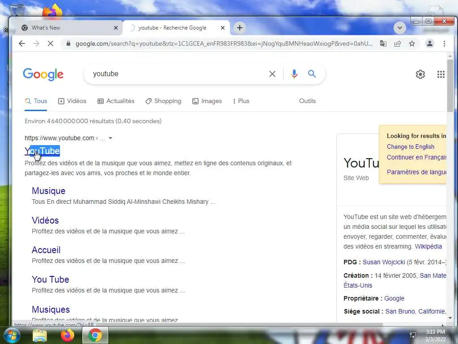Click the vertical scrollbar thumb
458x344 pixels.
tap(450, 85)
